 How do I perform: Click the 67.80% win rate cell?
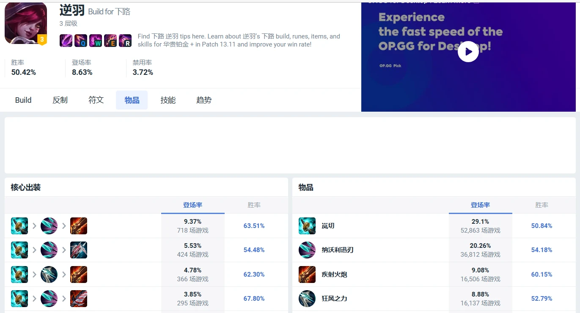tap(254, 299)
